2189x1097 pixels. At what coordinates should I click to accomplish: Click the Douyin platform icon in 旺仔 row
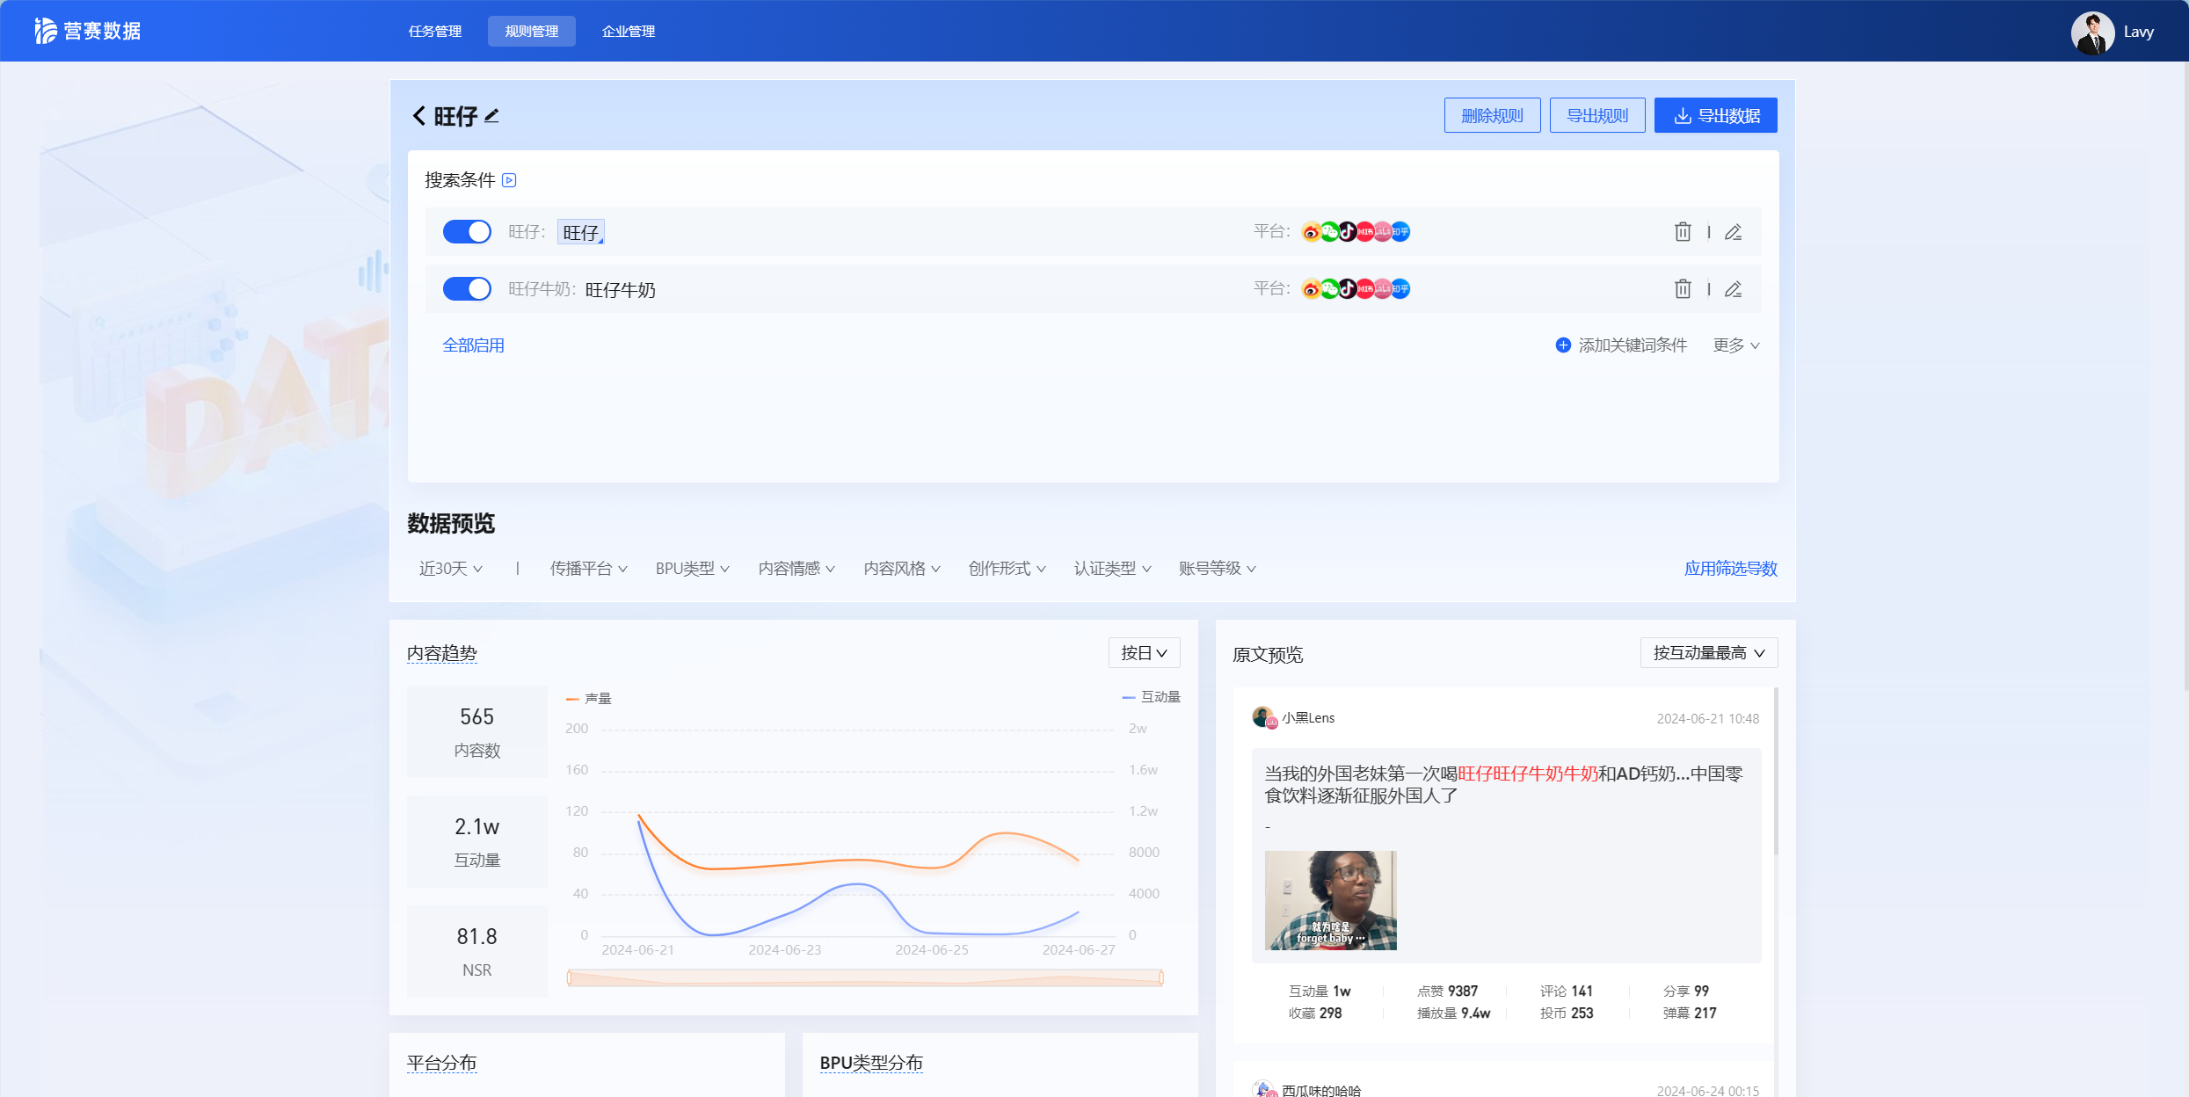pyautogui.click(x=1347, y=232)
